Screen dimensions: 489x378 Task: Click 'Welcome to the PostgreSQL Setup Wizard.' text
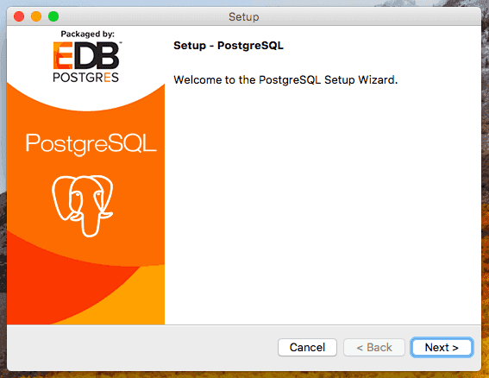pyautogui.click(x=285, y=80)
